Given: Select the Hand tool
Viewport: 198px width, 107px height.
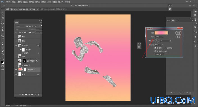Looking at the screenshot, I should [x=3, y=51].
